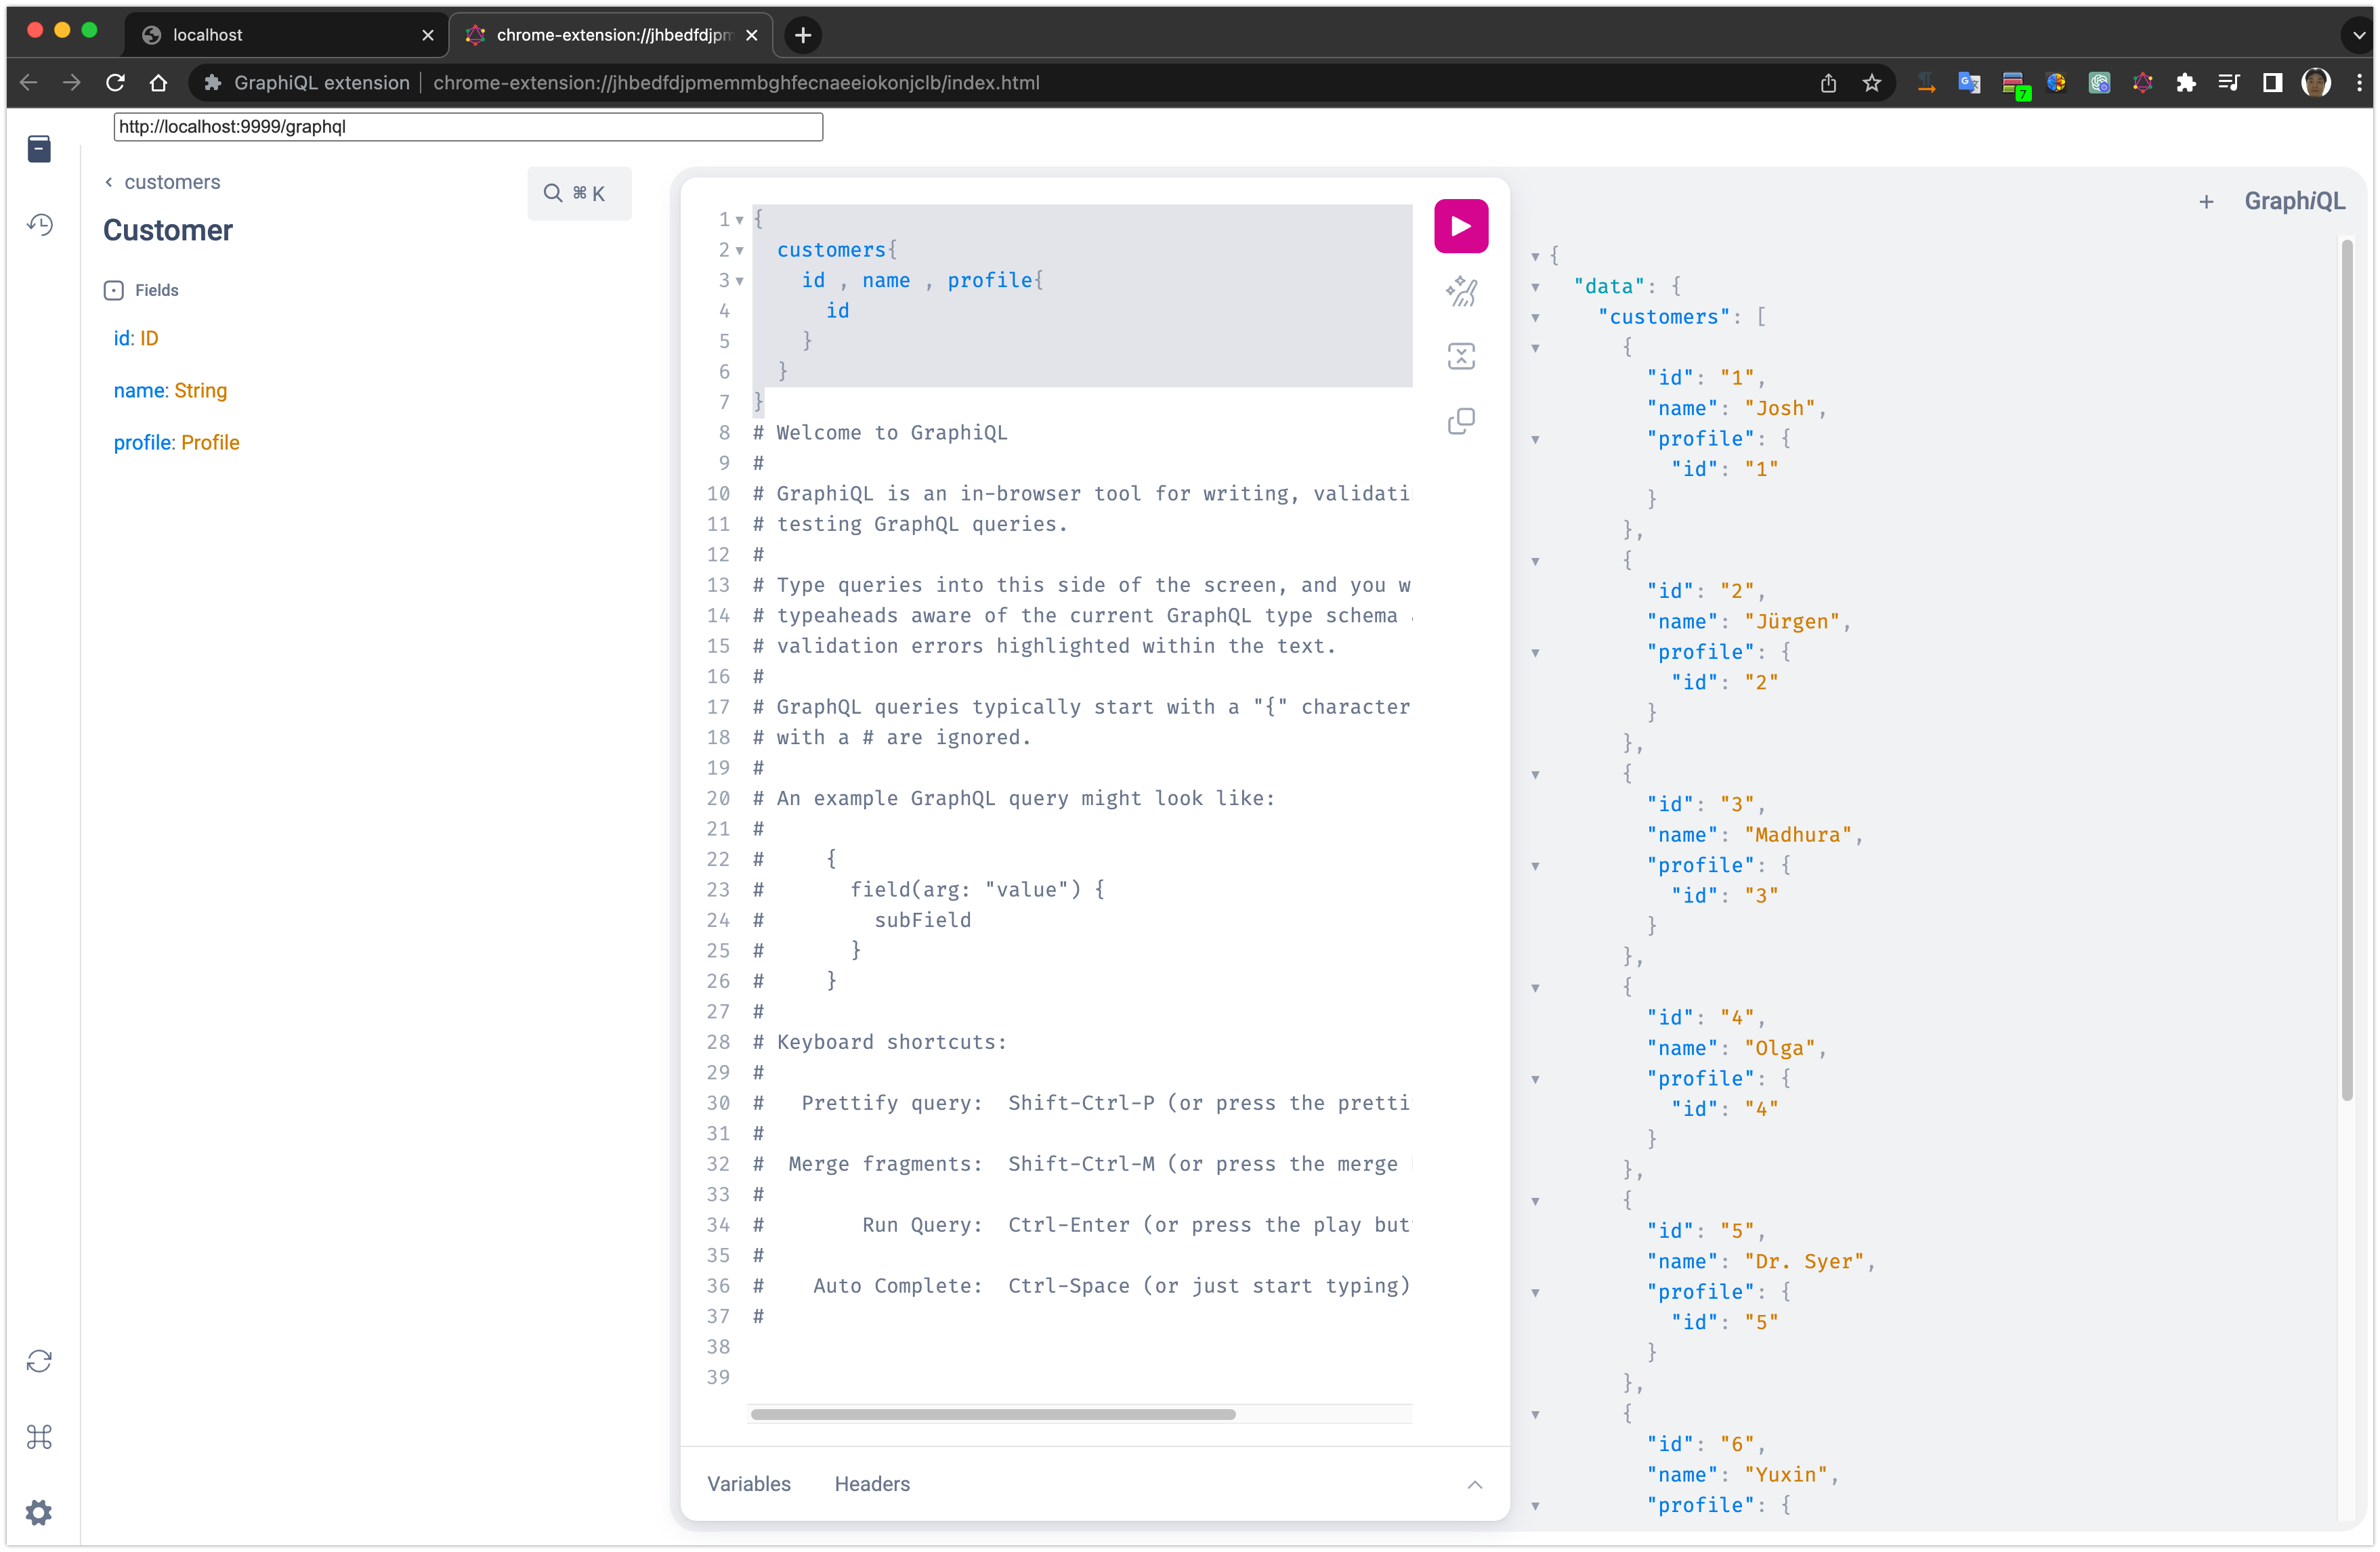Open the keyboard shortcuts dialog icon
The width and height of the screenshot is (2380, 1552).
(x=39, y=1437)
